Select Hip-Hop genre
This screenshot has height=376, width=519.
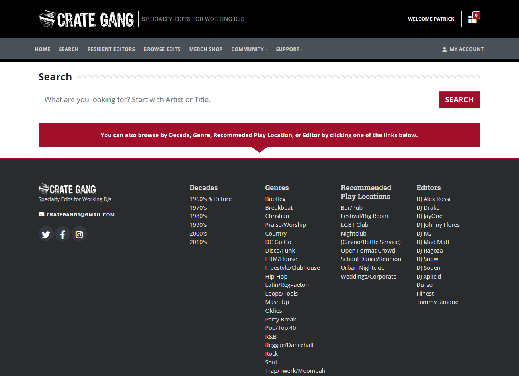(x=276, y=277)
